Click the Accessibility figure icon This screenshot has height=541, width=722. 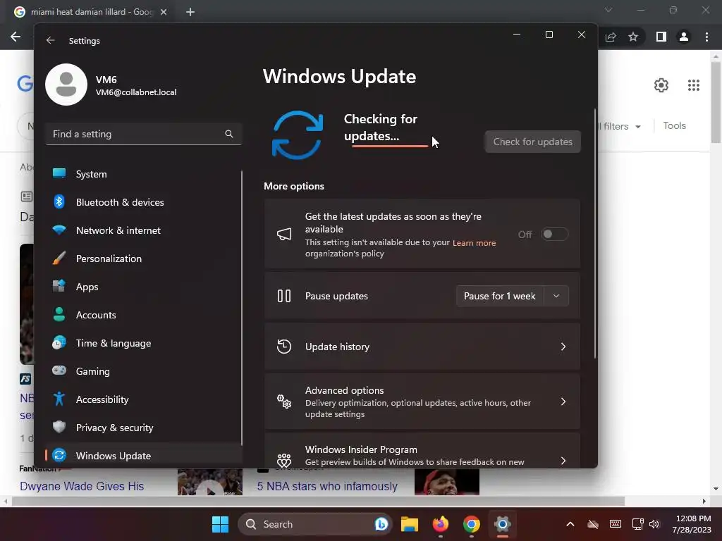tap(59, 399)
